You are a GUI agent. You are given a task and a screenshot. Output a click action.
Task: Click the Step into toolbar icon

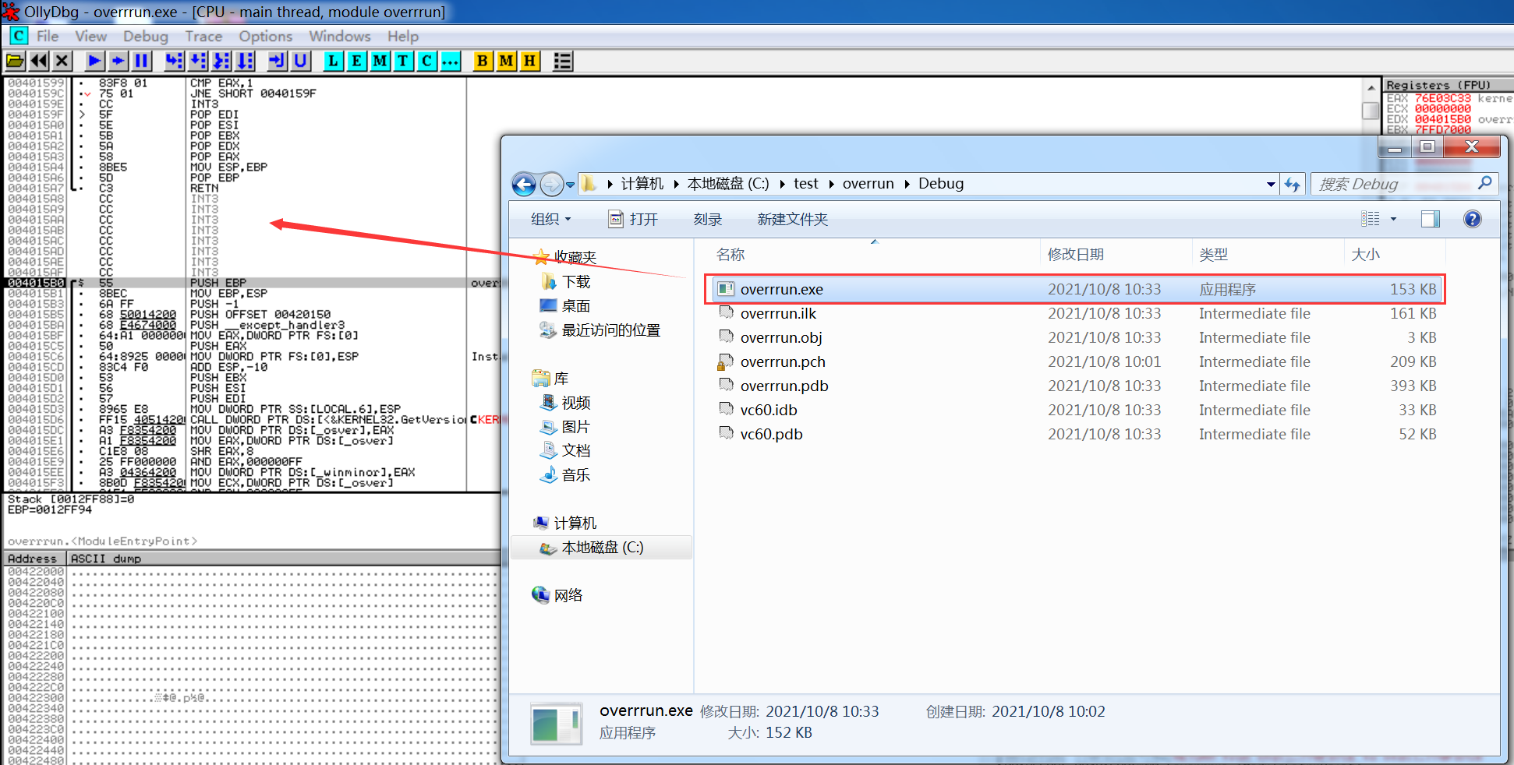pos(175,61)
